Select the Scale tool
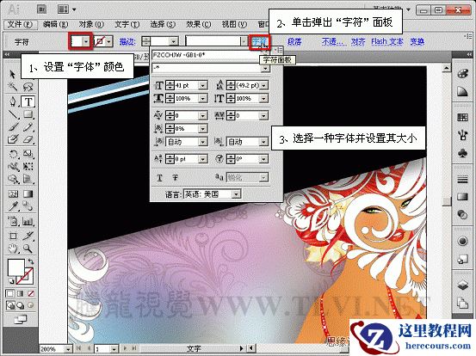Screen dimensions: 476x356 [x=28, y=154]
